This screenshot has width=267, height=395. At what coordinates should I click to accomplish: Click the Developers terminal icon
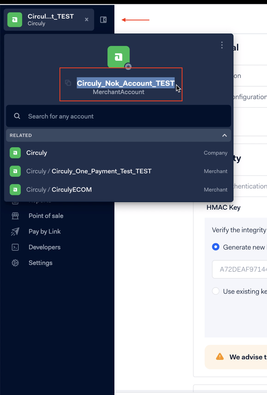(x=15, y=247)
